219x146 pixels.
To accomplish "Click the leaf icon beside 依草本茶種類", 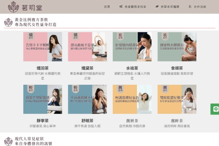I will click(157, 7).
